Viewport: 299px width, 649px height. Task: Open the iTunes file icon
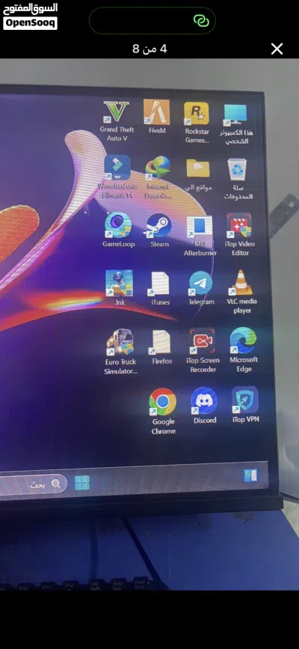pos(160,284)
